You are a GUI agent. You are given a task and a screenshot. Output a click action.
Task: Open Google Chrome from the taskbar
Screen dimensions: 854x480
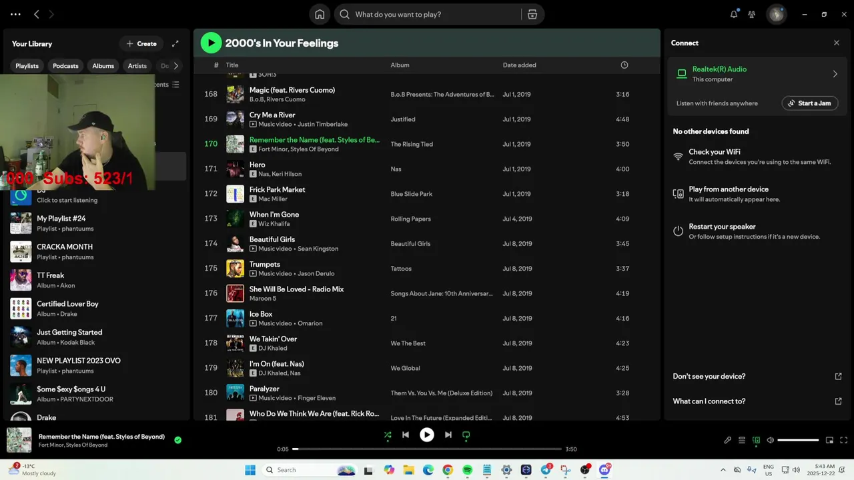(447, 470)
